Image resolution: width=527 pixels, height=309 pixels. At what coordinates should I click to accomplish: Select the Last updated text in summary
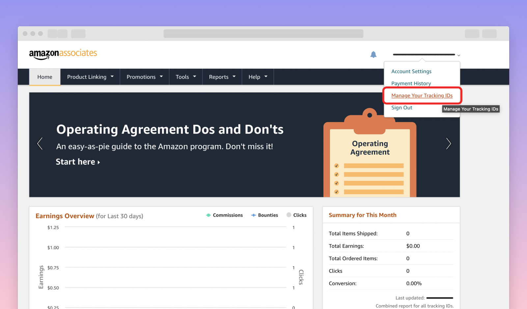pos(410,298)
